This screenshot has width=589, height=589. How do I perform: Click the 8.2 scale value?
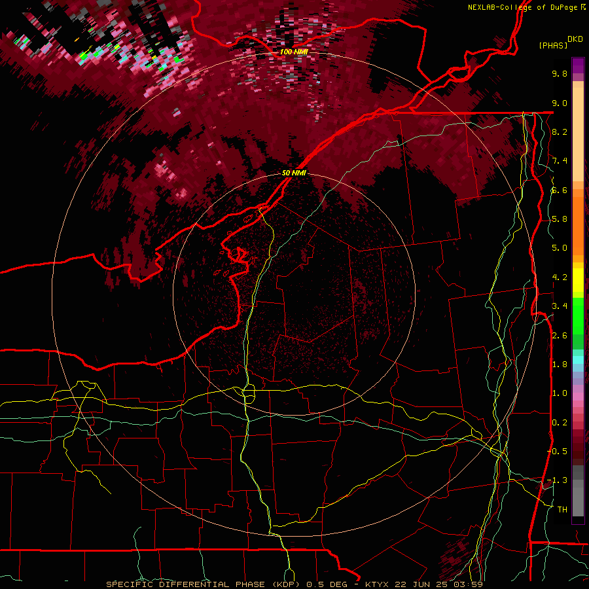560,132
